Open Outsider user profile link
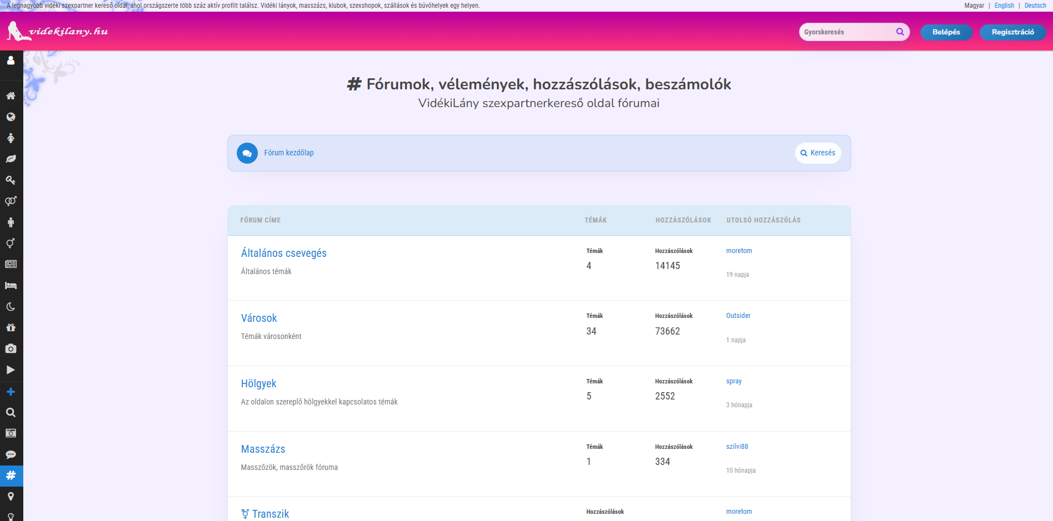This screenshot has height=521, width=1053. (738, 316)
